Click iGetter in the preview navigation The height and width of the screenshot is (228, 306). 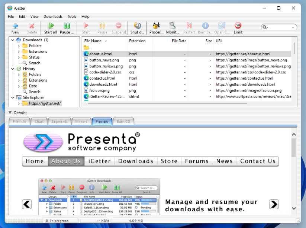(x=100, y=161)
